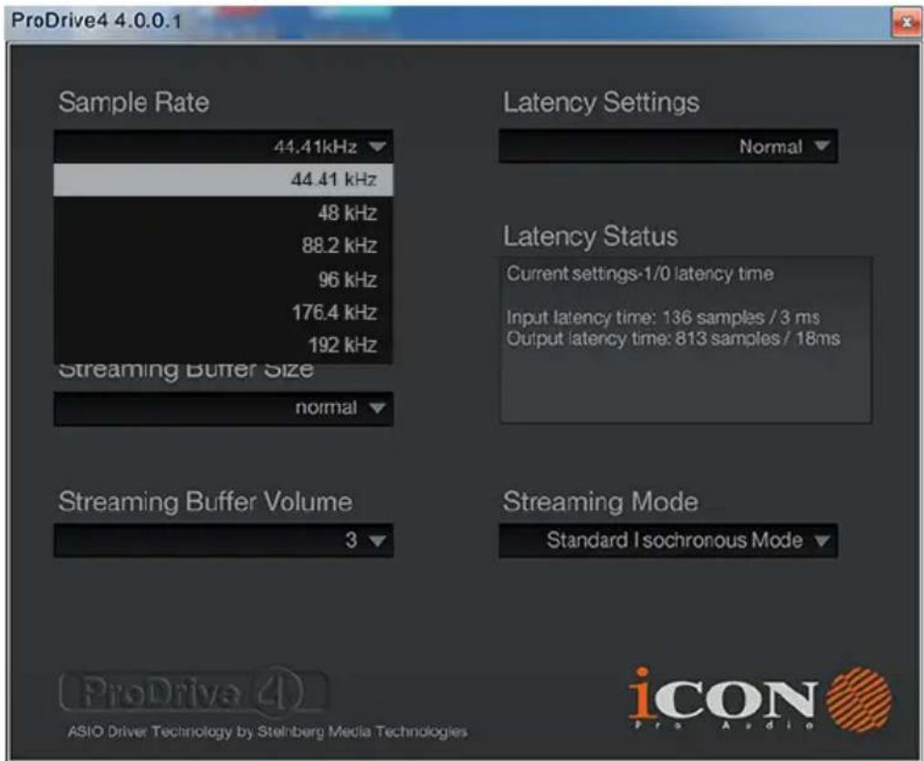Click the ASIO Driver Technology credit text
Screen dimensions: 924x761
(x=268, y=732)
